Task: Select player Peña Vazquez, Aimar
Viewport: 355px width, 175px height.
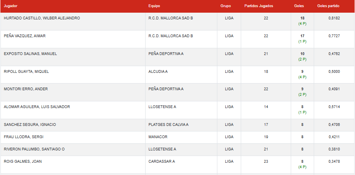Action: tap(25, 36)
